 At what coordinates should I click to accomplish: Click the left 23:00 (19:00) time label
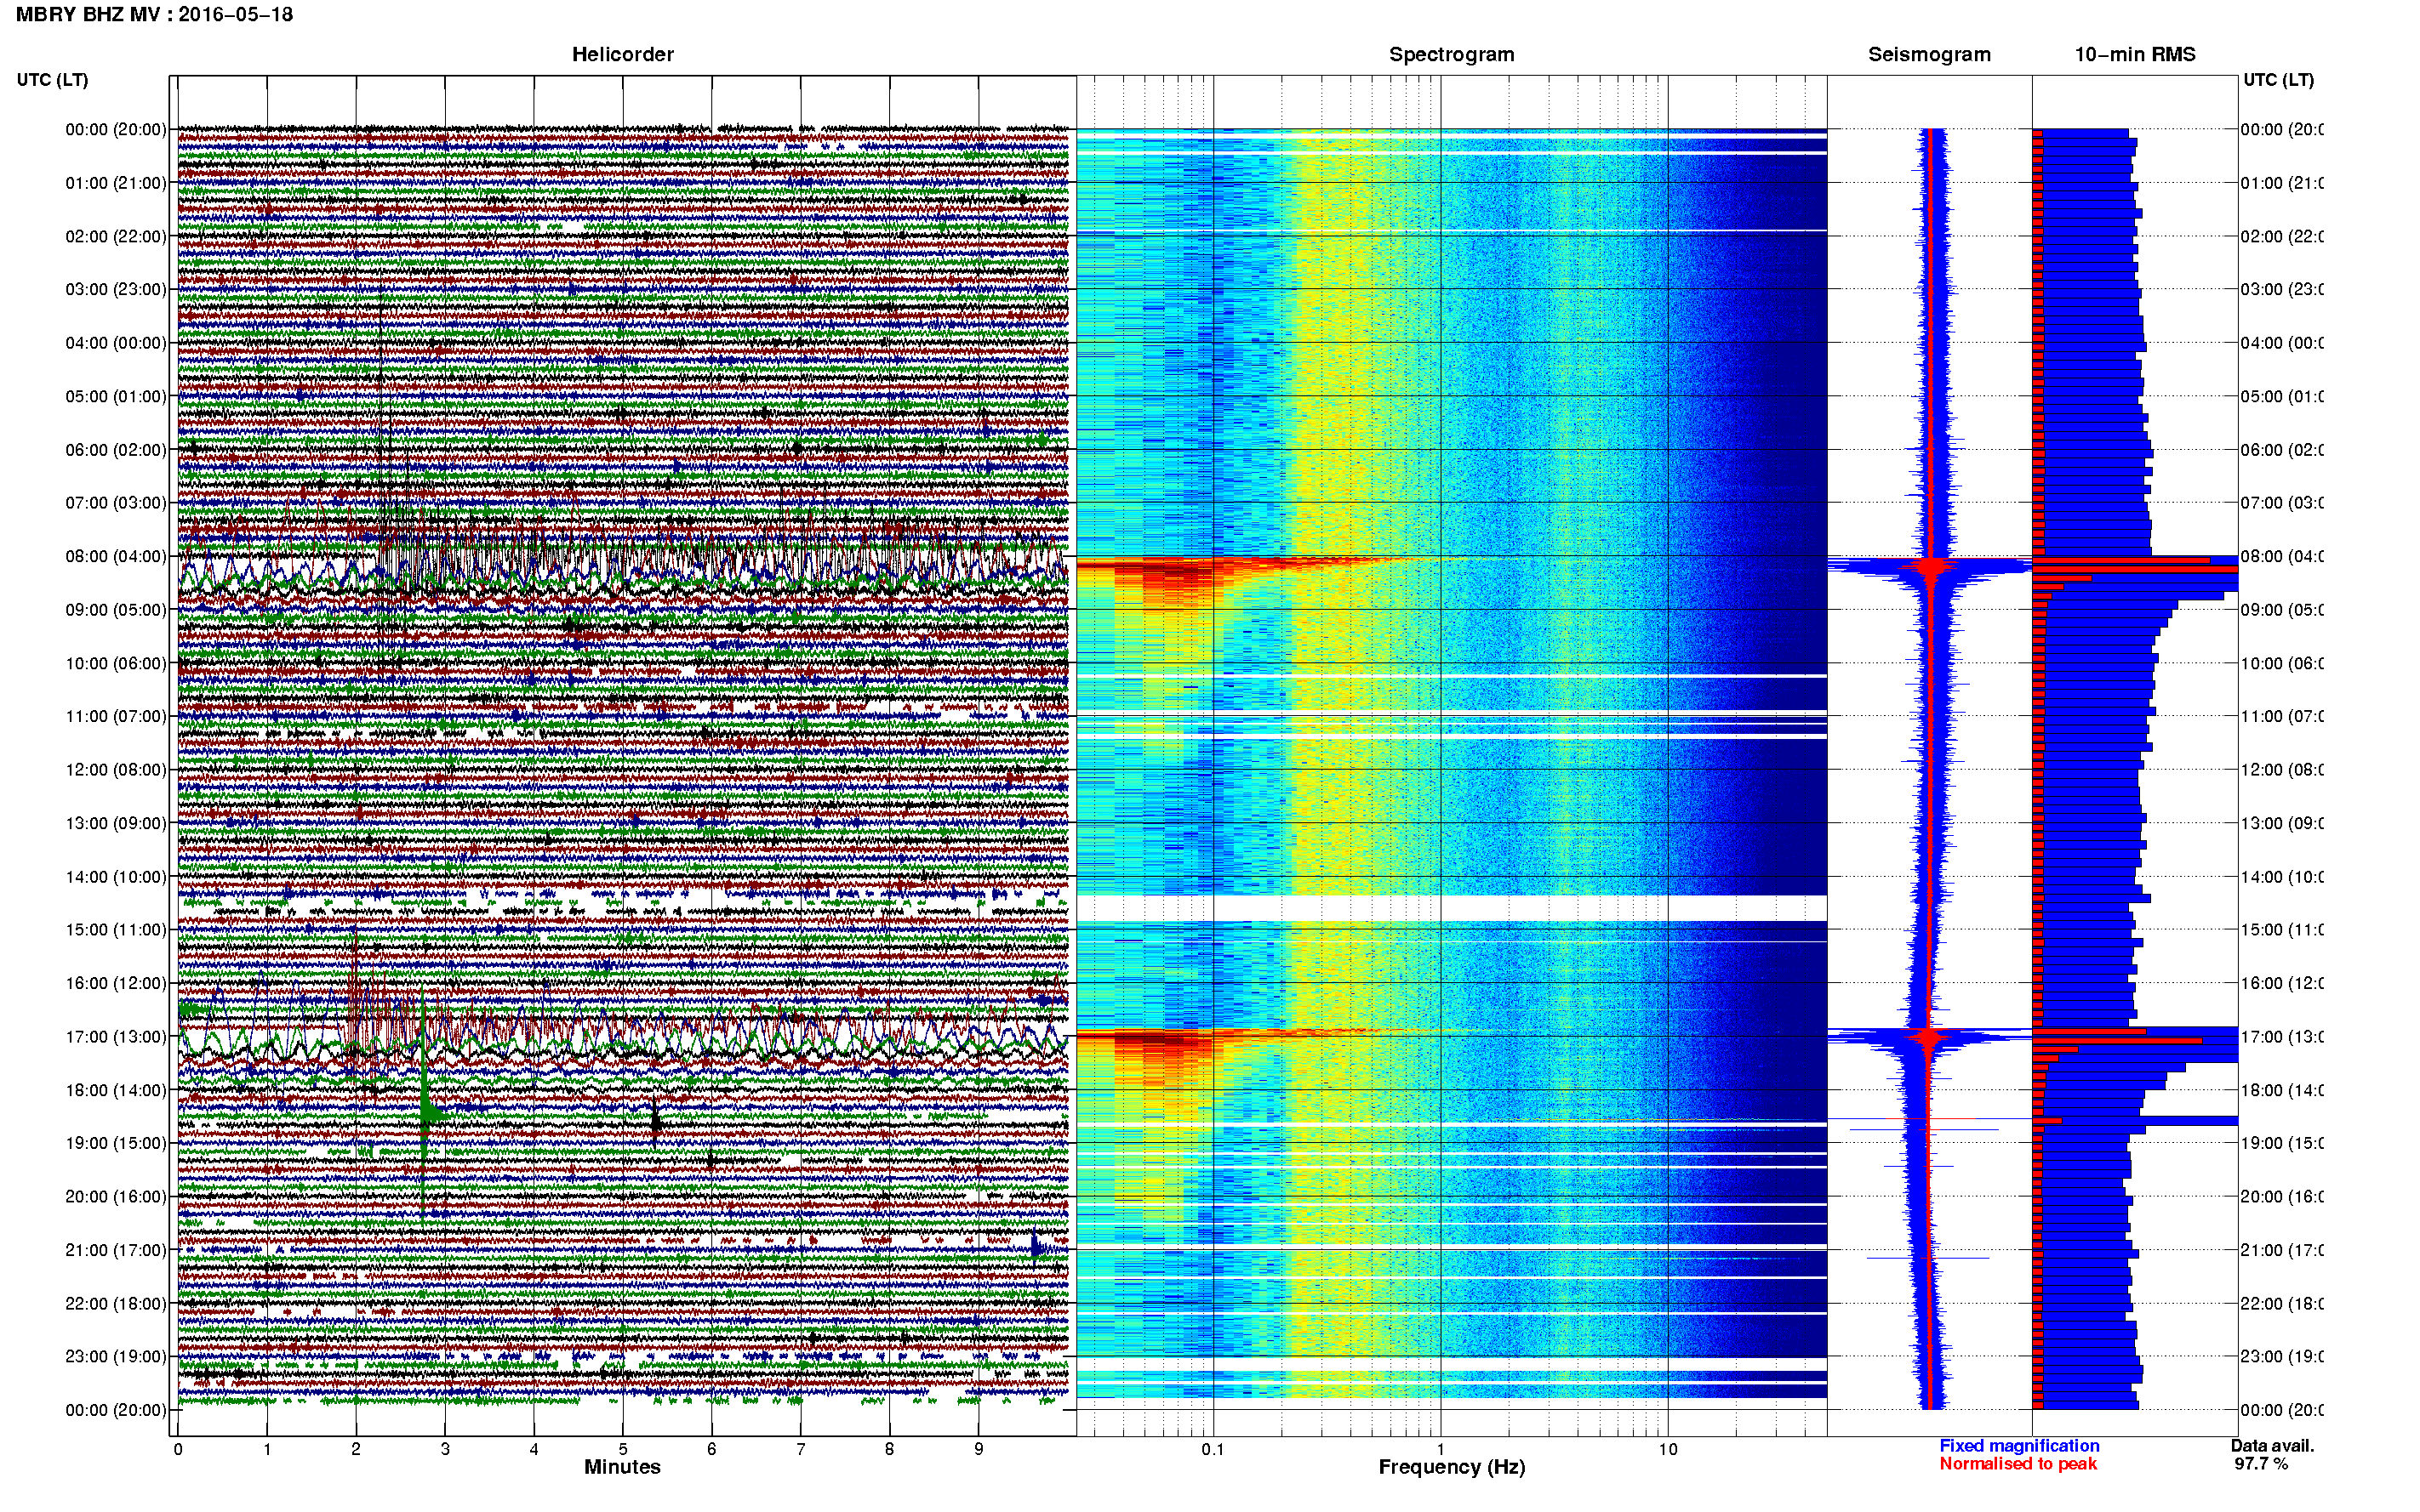tap(116, 1357)
